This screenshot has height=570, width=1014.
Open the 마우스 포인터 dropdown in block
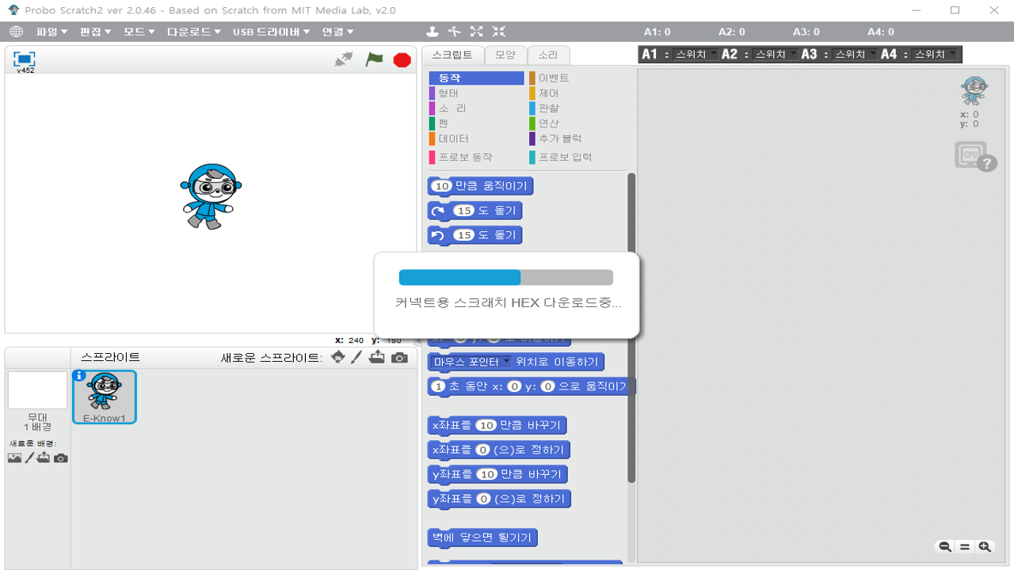(472, 362)
